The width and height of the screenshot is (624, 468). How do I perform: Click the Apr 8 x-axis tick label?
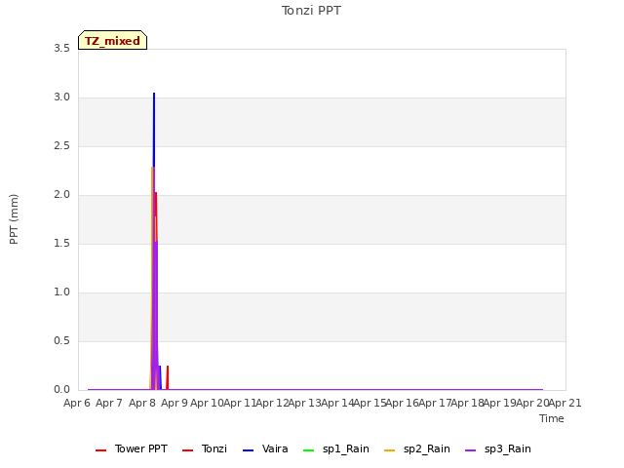click(x=141, y=403)
